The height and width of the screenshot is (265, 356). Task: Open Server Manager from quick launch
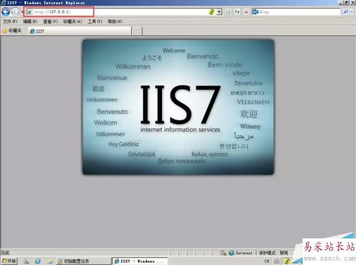click(26, 261)
